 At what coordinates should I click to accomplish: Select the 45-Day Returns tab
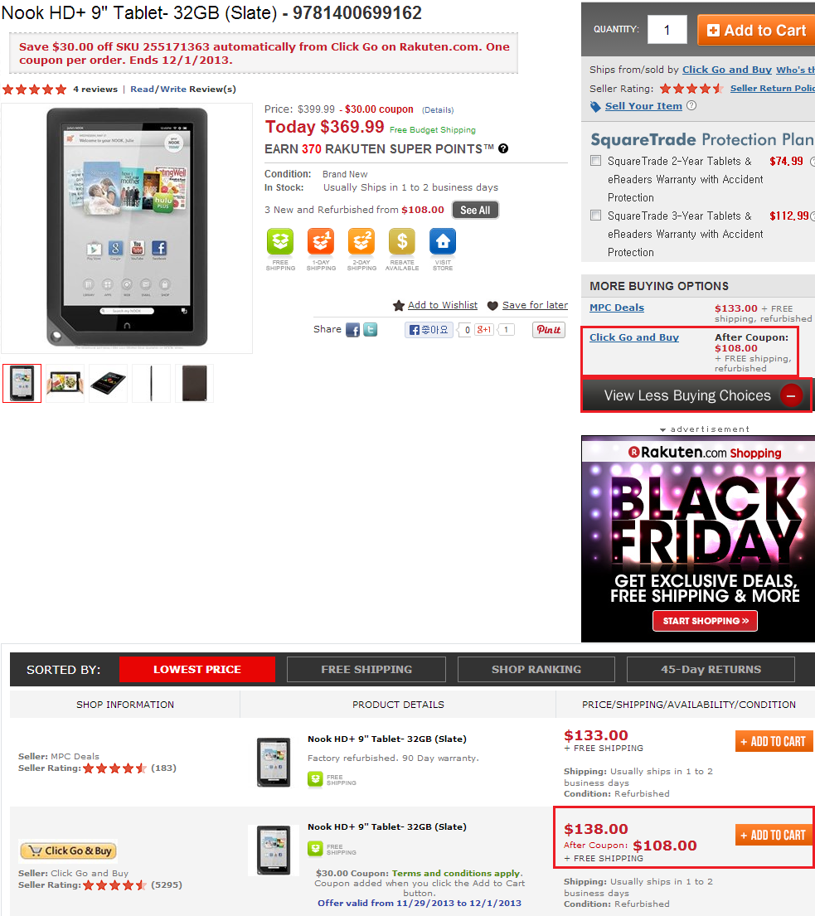[x=711, y=670]
